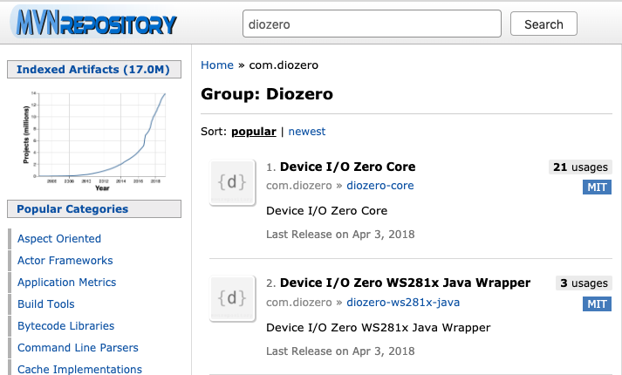Click WS281x wrapper's Last Release on Apr 3, 2018
Viewport: 622px width, 375px height.
340,351
